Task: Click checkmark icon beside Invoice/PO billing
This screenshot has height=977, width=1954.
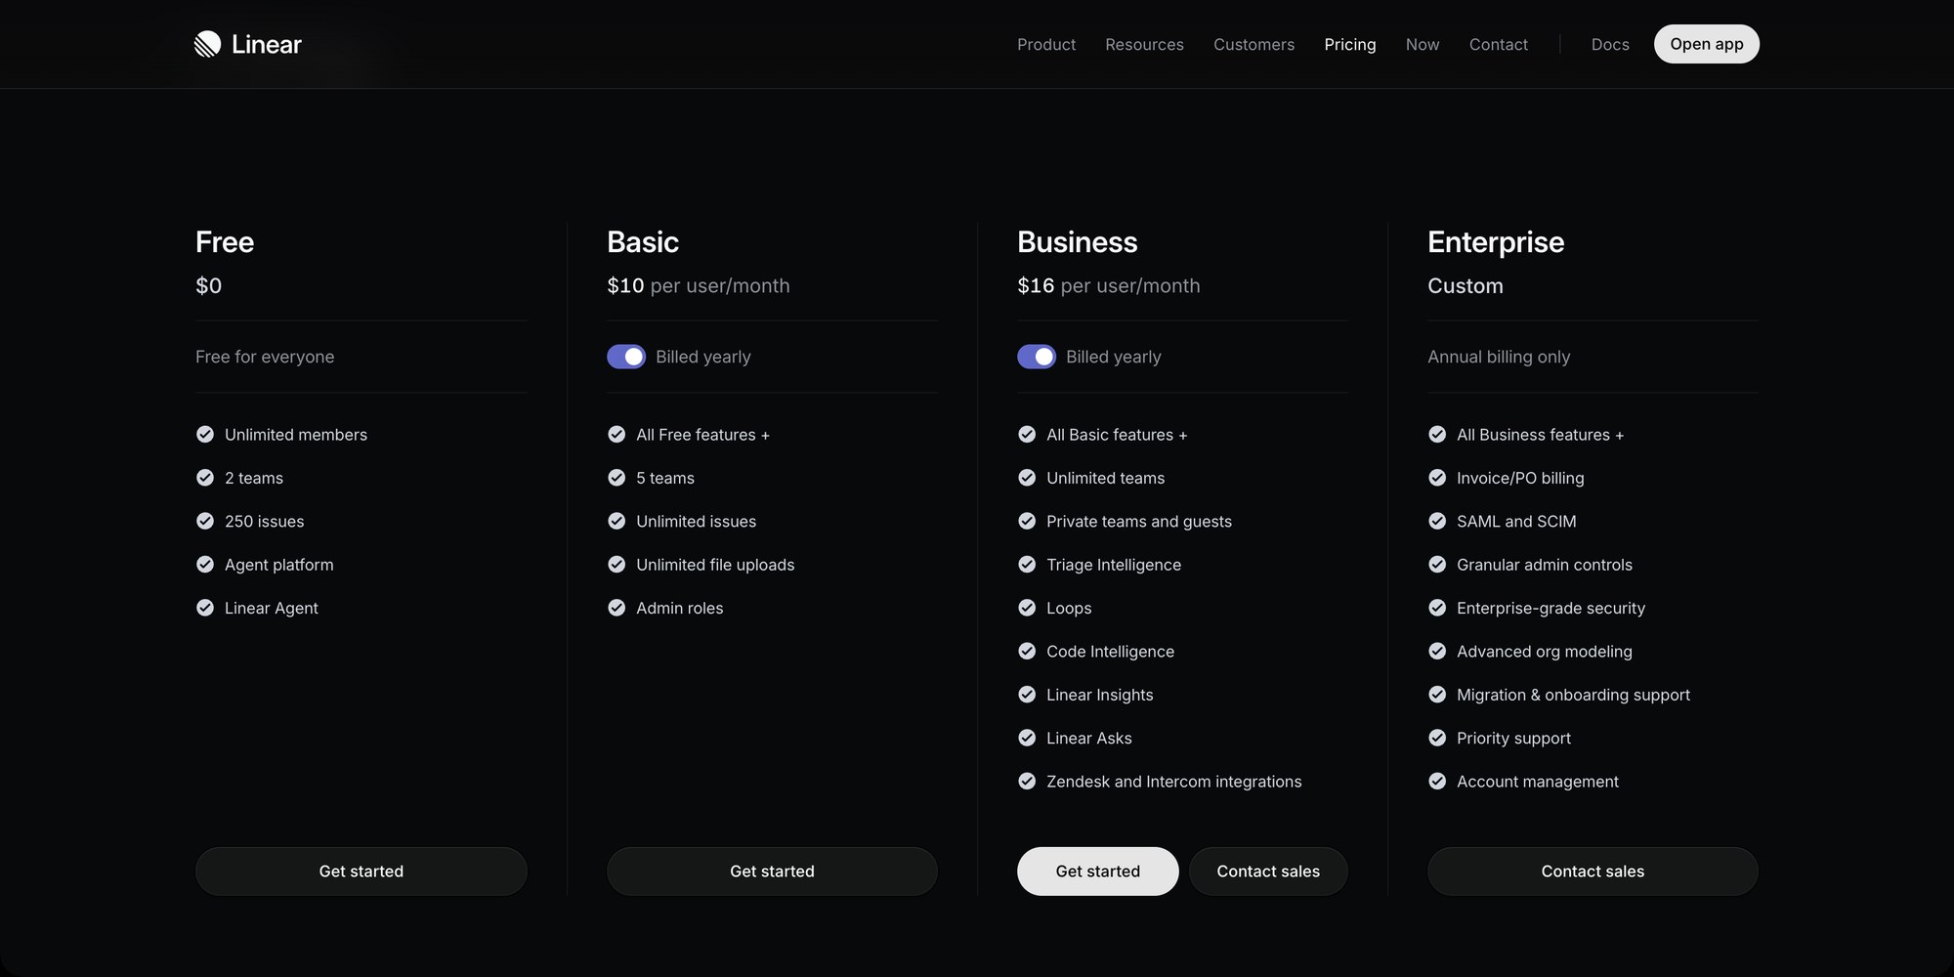Action: (x=1437, y=478)
